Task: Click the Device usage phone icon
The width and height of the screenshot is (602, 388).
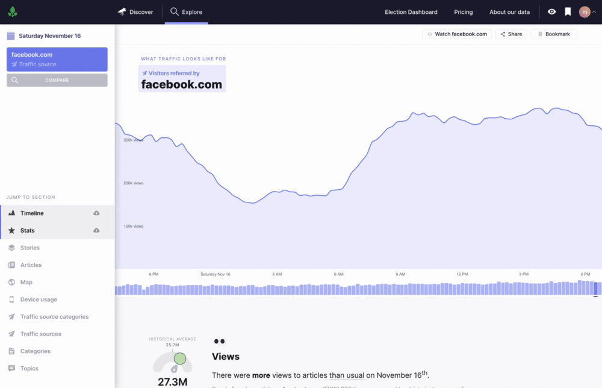Action: pos(11,299)
